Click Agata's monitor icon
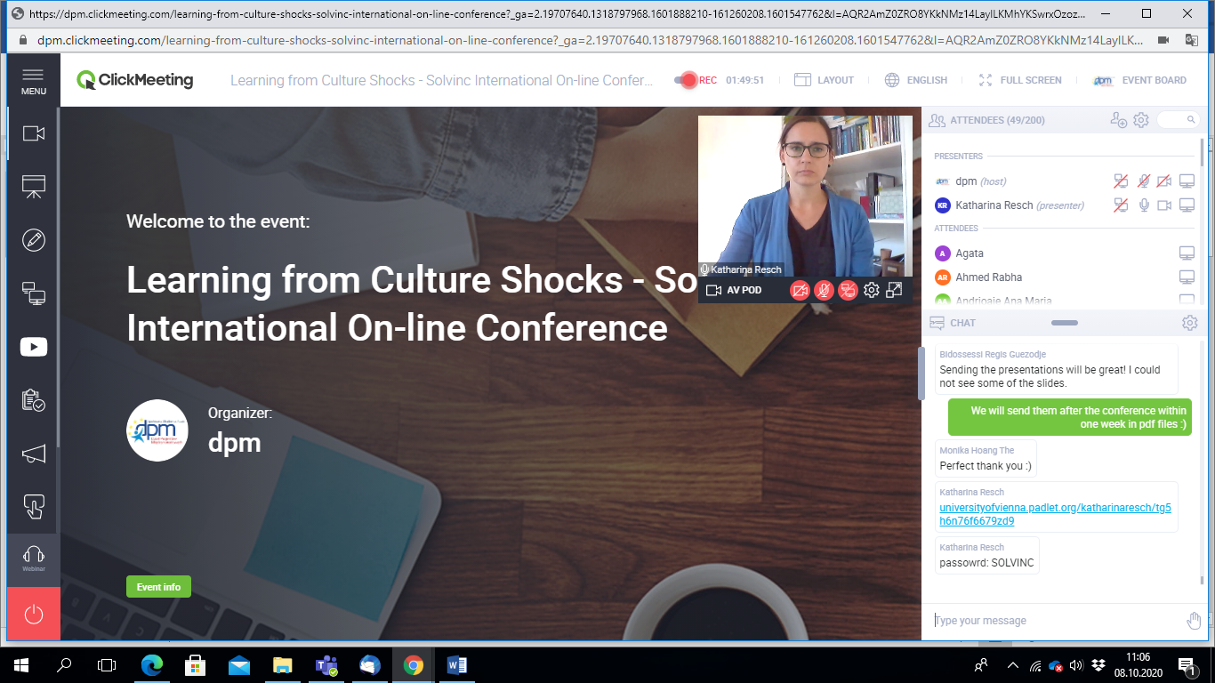Image resolution: width=1215 pixels, height=683 pixels. click(1187, 253)
